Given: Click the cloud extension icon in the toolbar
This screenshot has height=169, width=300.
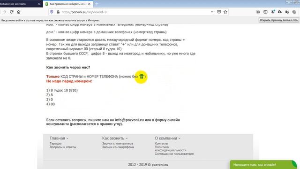Looking at the screenshot, I should 280,12.
